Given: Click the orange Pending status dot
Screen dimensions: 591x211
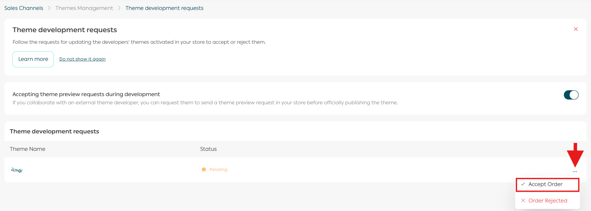Looking at the screenshot, I should pyautogui.click(x=204, y=169).
